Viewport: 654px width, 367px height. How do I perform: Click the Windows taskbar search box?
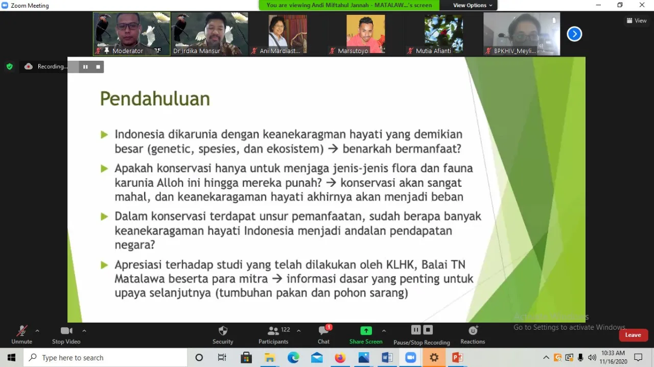tap(102, 358)
